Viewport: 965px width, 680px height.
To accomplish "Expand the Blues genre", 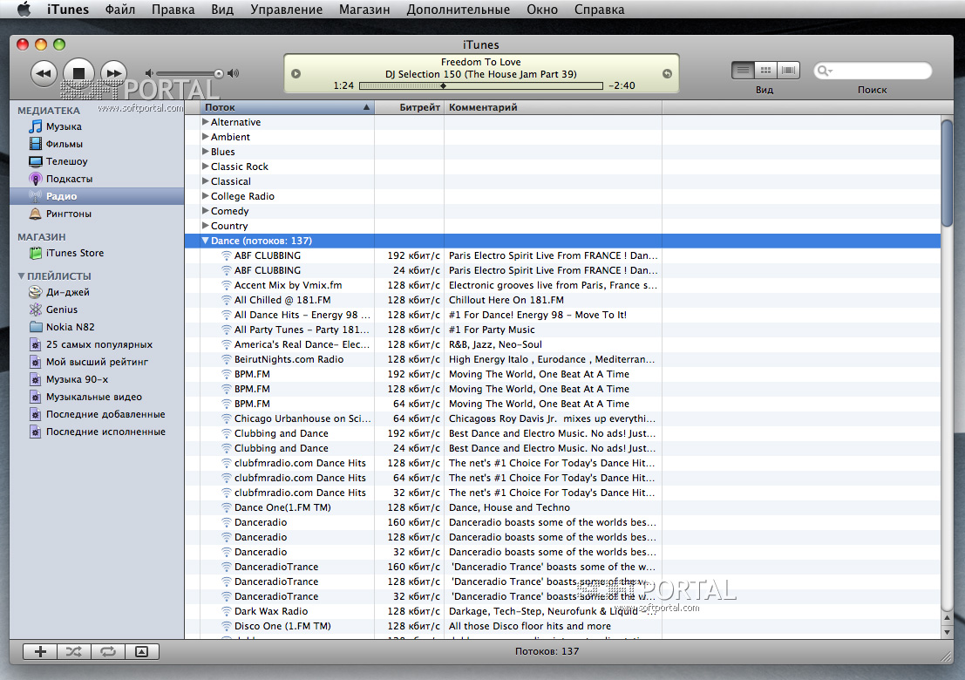I will (x=206, y=152).
